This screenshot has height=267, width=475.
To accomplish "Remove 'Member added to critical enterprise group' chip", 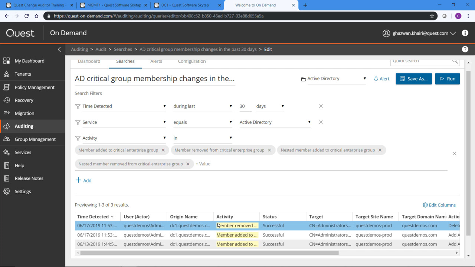I will (x=163, y=150).
